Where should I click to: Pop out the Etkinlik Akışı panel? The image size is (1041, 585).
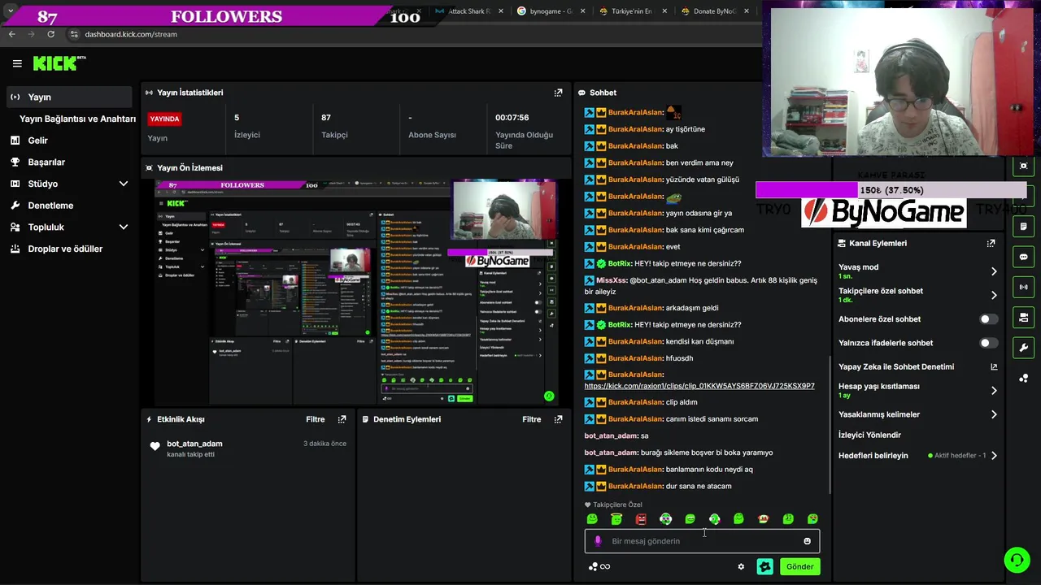tap(342, 419)
